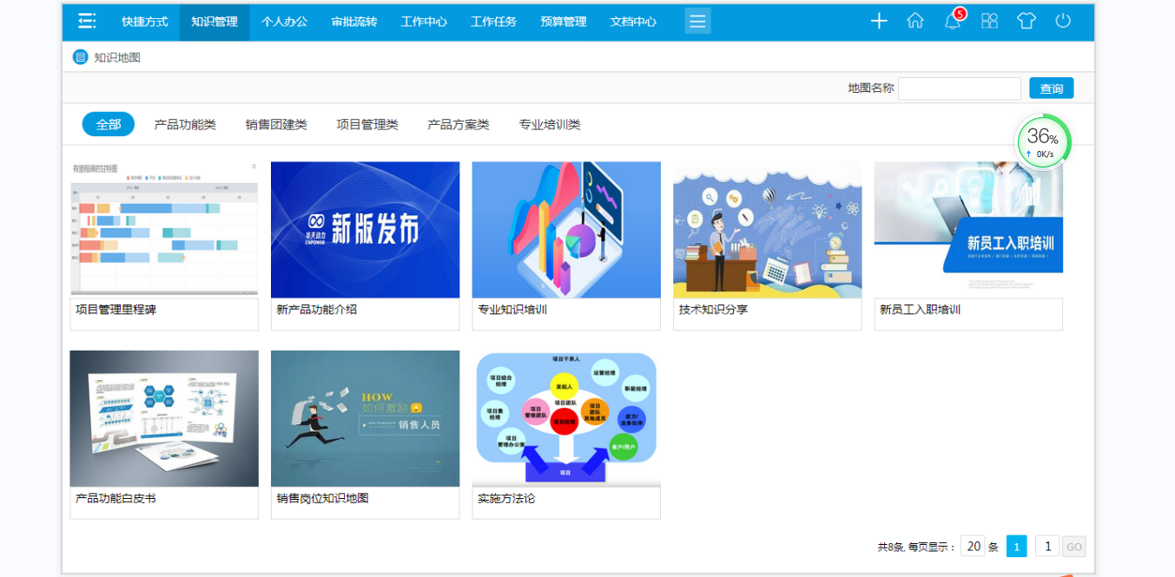Click the app grid icon in header
The image size is (1175, 577).
click(x=989, y=22)
